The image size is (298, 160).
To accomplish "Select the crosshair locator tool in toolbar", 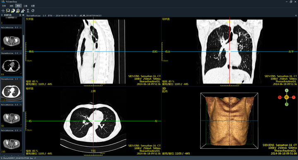I will [x=3, y=11].
